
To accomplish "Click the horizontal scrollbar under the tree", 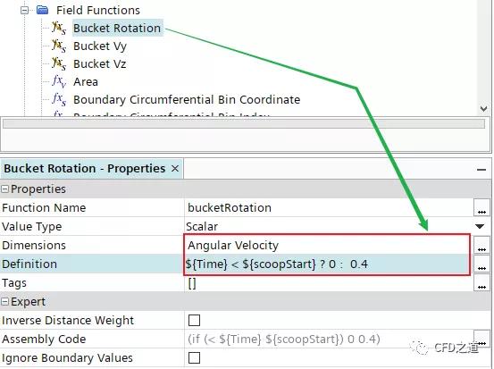I will (244, 124).
